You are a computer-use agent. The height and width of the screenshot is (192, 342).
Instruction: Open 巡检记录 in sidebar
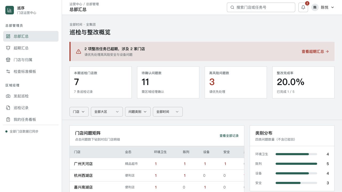[x=31, y=108]
